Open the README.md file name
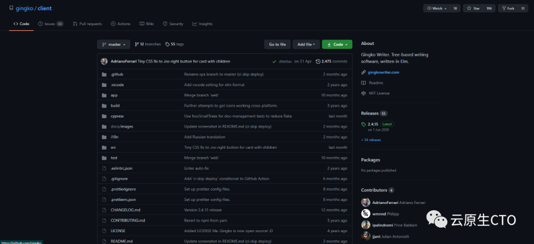Image resolution: width=534 pixels, height=244 pixels. click(122, 241)
